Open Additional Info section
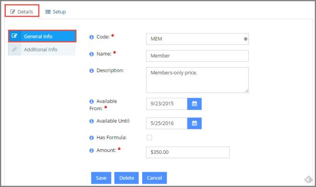This screenshot has height=187, width=316. tap(42, 49)
